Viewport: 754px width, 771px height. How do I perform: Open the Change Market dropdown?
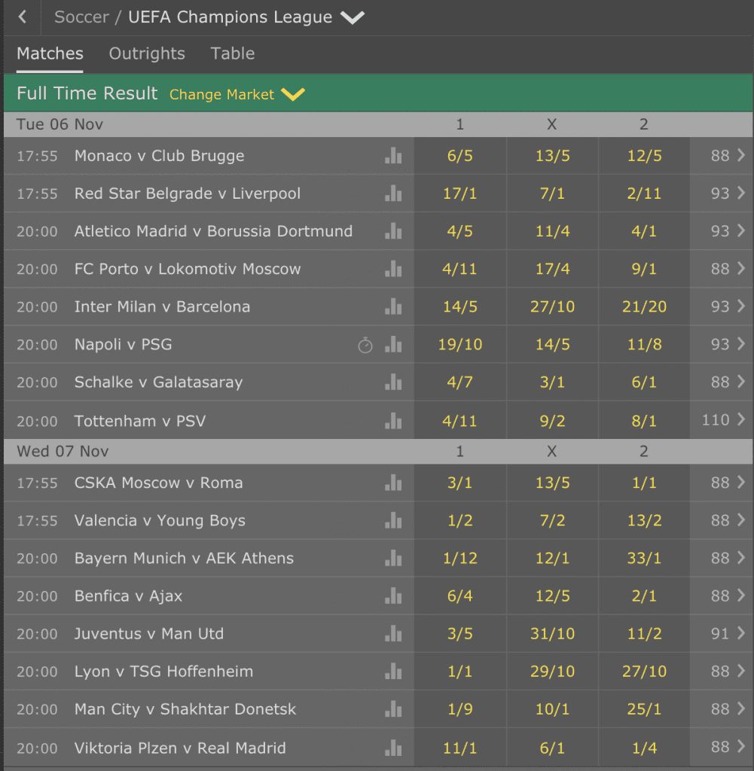[237, 94]
